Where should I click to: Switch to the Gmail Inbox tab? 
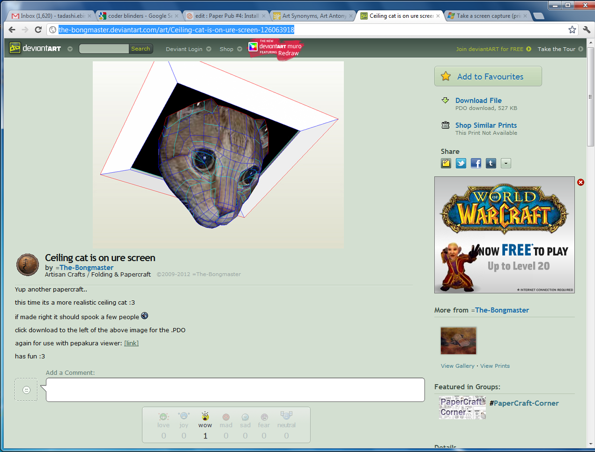pyautogui.click(x=52, y=16)
